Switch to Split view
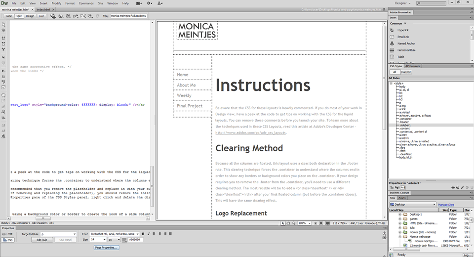Screen dimensions: 474x257 point(19,16)
